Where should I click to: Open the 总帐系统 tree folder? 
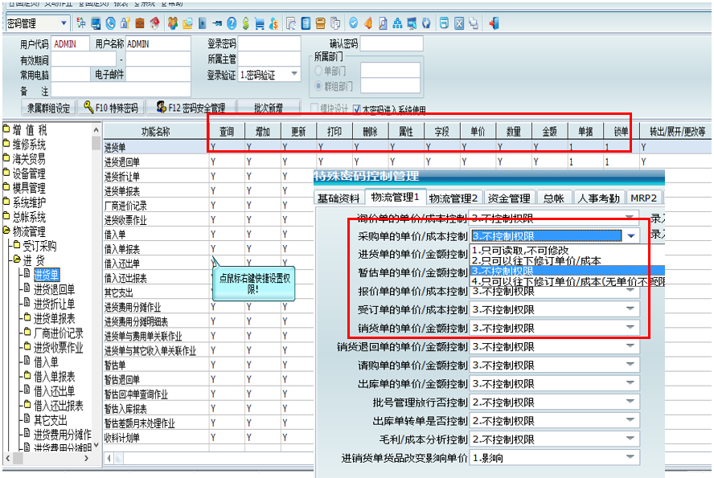coord(28,217)
